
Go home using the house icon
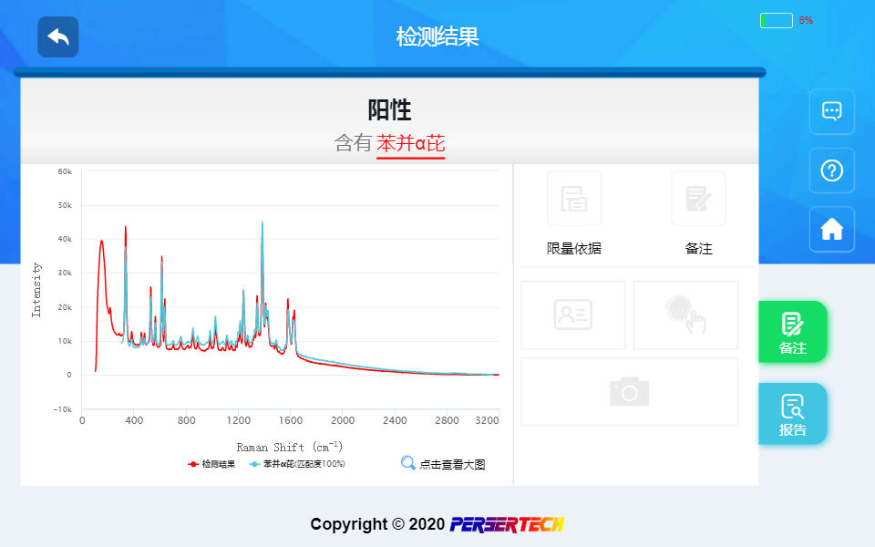831,229
